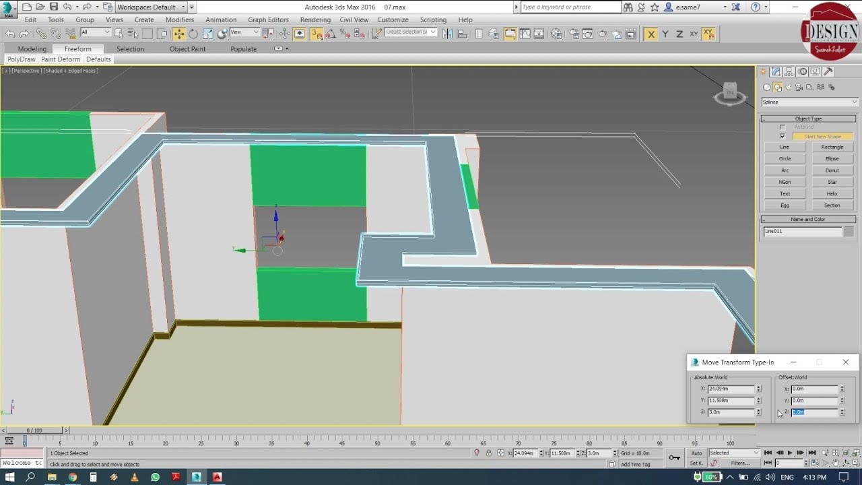The height and width of the screenshot is (485, 862).
Task: Switch to the Object Paint ribbon tab
Action: pos(188,48)
